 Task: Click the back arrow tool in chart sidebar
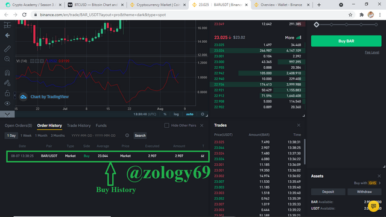click(7, 36)
